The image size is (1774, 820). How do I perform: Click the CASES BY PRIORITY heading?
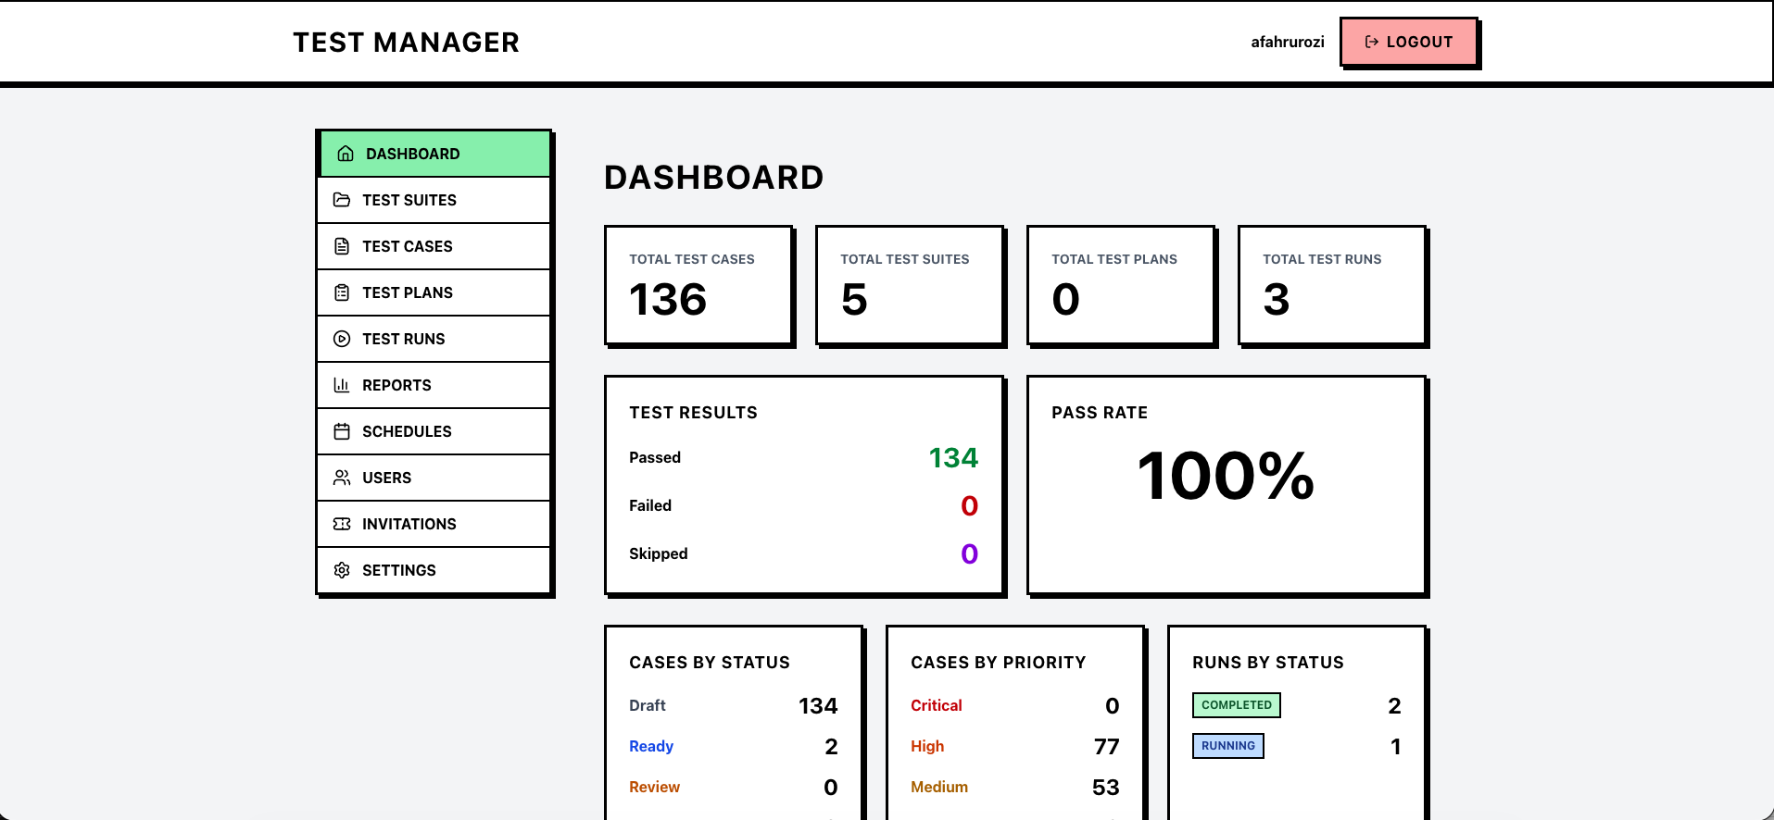pyautogui.click(x=999, y=663)
